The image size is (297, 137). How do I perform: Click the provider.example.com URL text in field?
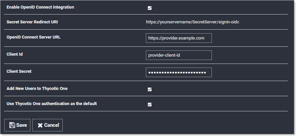[176, 38]
